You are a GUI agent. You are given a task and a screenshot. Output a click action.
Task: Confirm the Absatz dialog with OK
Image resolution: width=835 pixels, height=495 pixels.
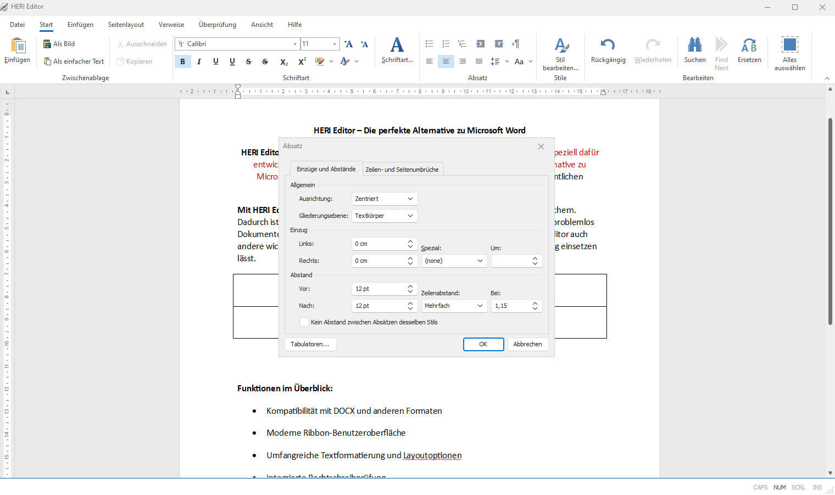(483, 344)
